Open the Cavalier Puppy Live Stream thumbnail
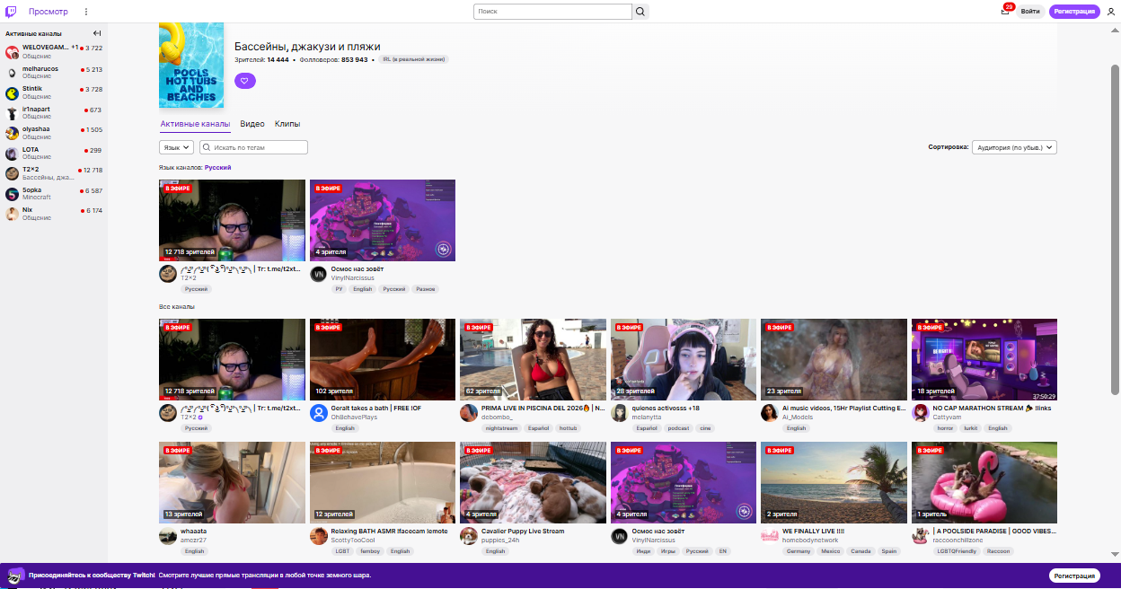This screenshot has width=1121, height=589. [533, 482]
